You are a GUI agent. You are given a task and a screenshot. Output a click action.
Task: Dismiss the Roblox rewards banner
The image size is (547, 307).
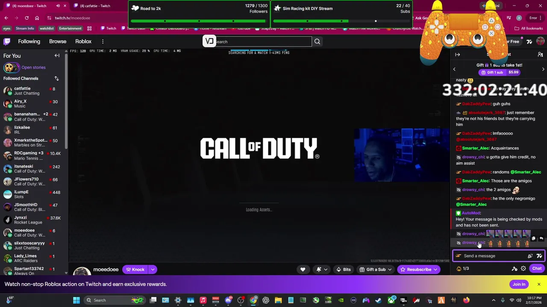[x=539, y=284]
